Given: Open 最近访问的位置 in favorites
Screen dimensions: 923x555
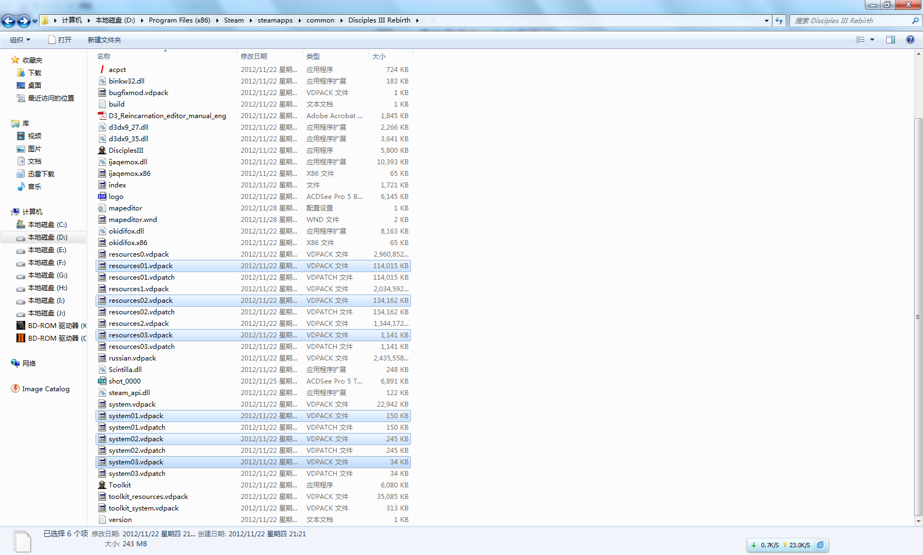Looking at the screenshot, I should pyautogui.click(x=45, y=98).
